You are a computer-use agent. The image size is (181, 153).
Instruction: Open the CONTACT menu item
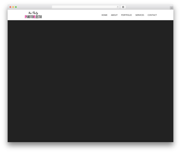[152, 15]
